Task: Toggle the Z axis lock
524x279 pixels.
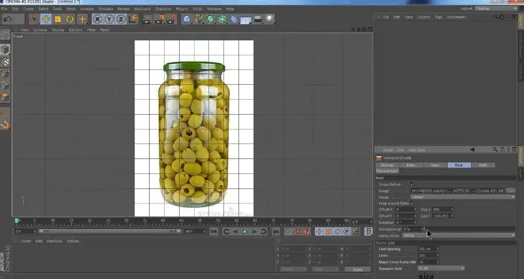Action: (x=121, y=19)
